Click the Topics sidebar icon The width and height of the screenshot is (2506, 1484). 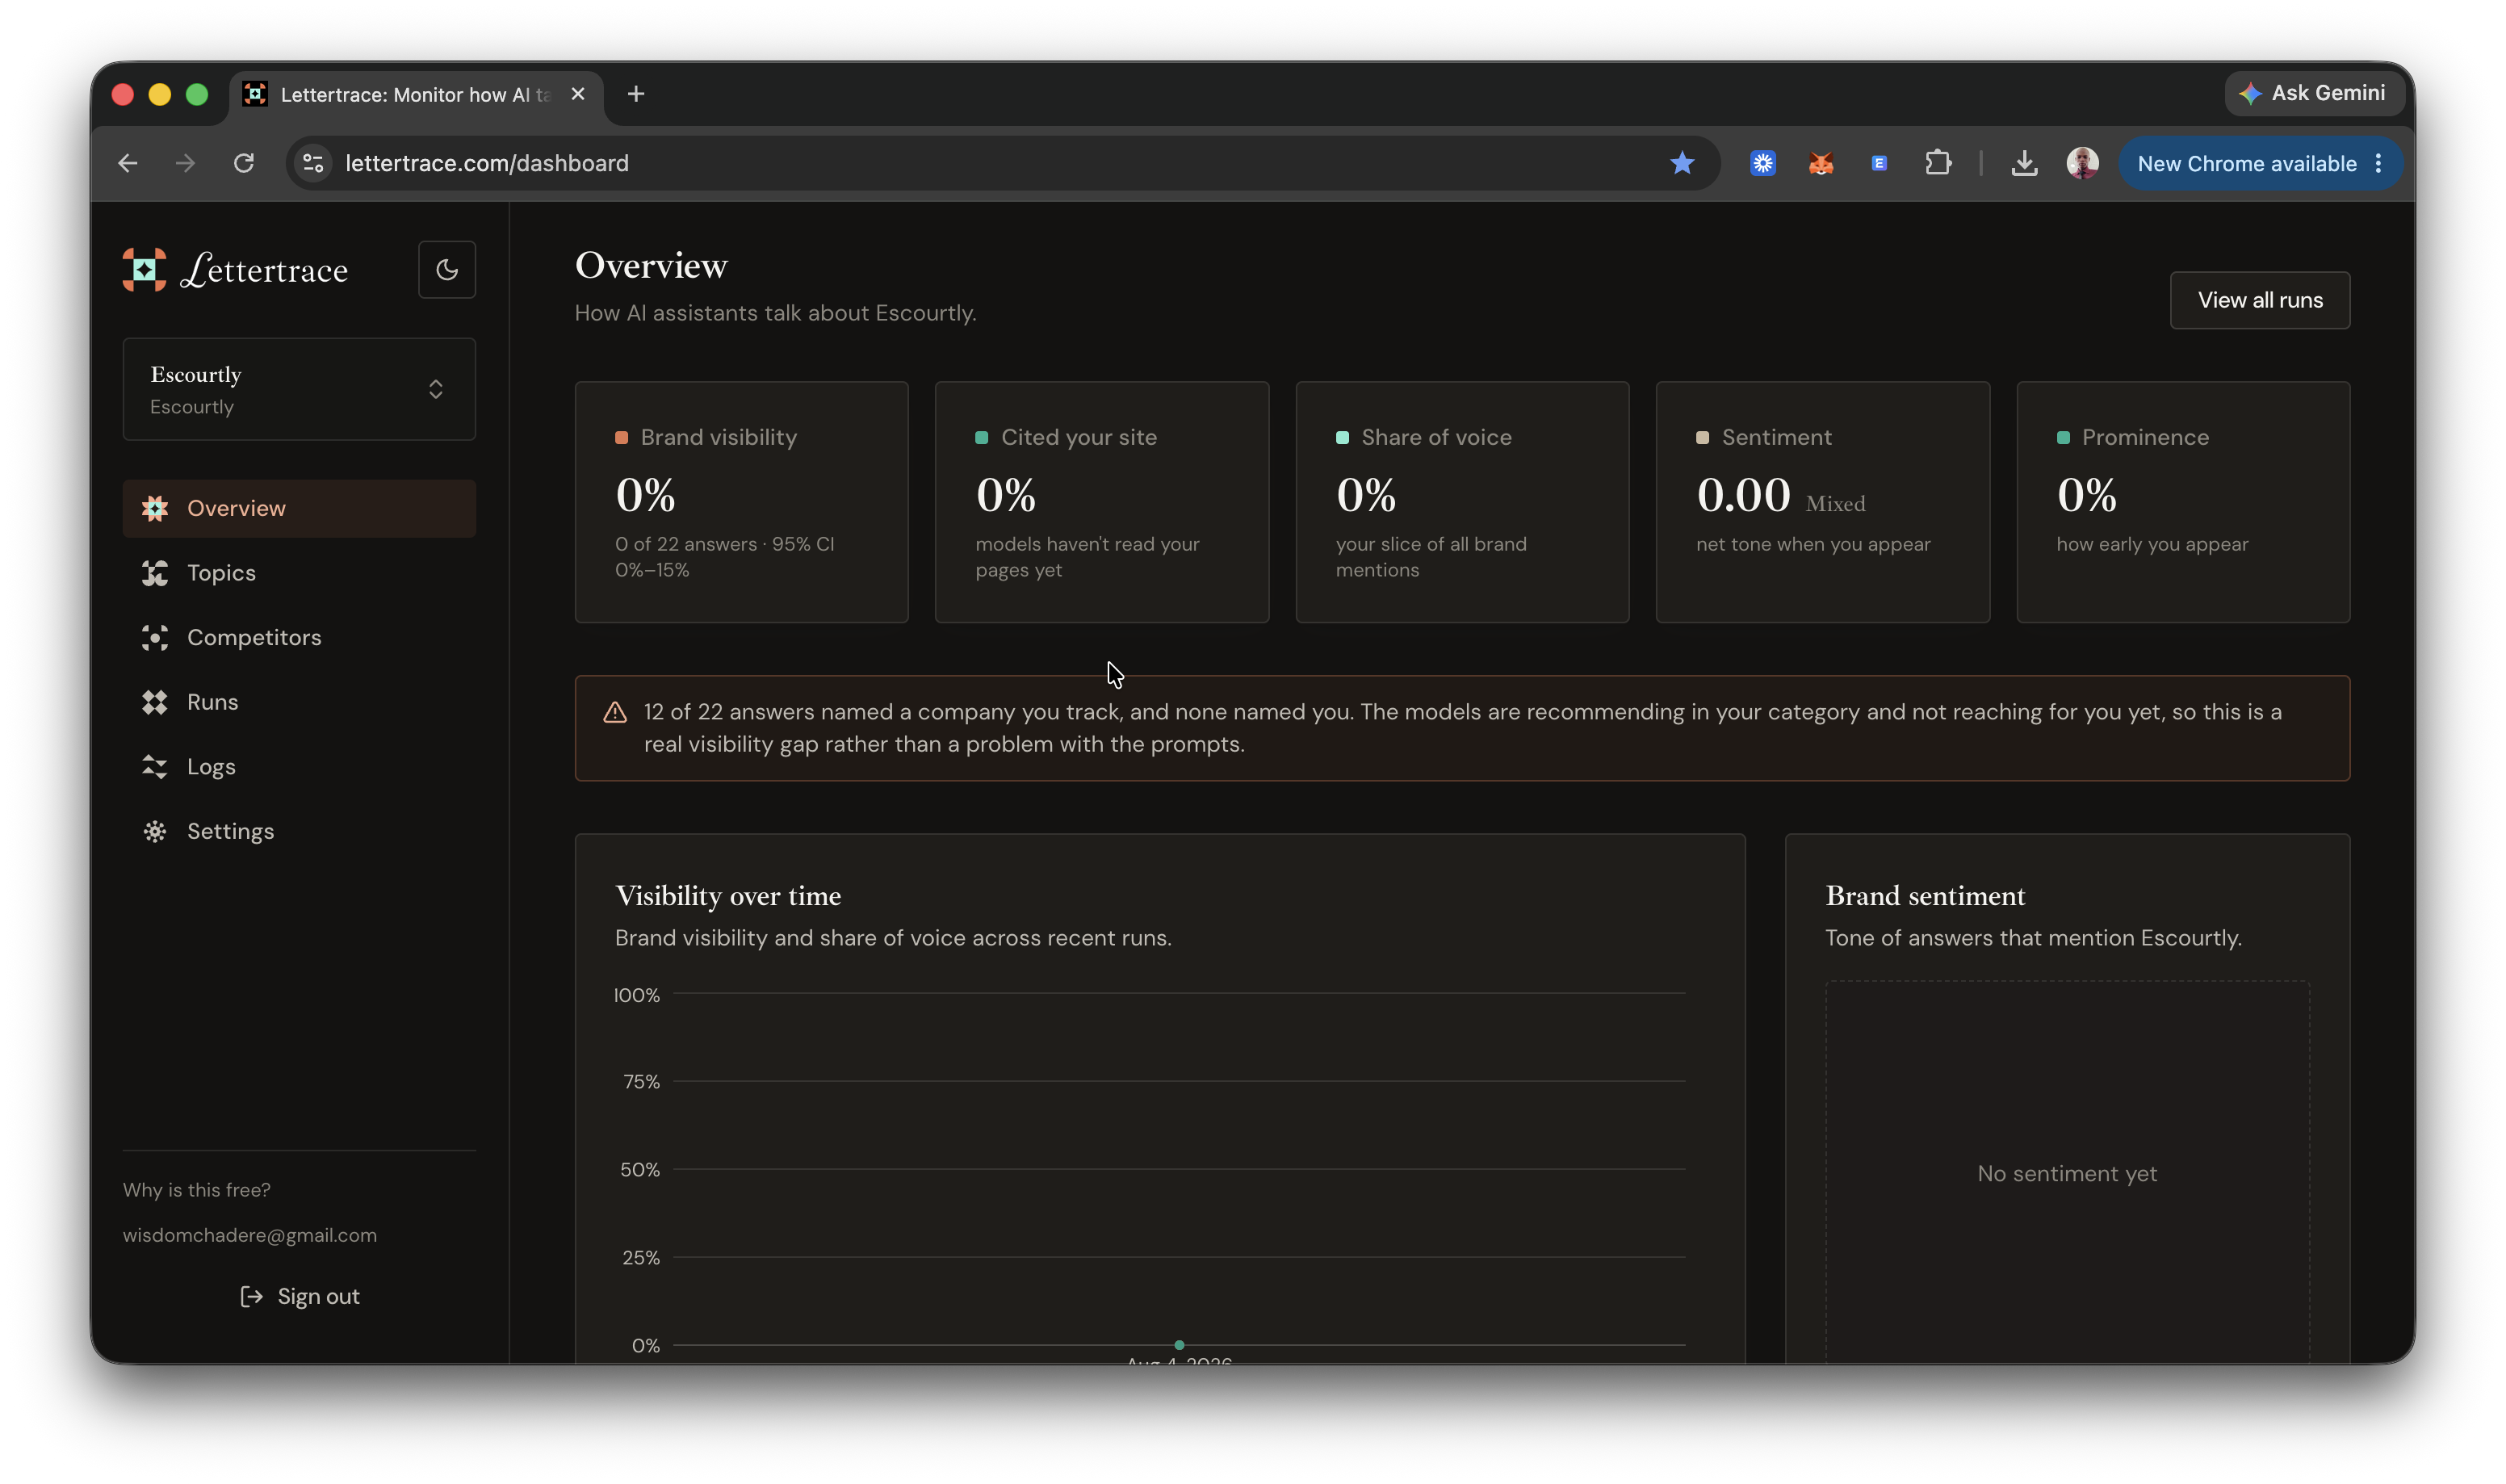(155, 573)
